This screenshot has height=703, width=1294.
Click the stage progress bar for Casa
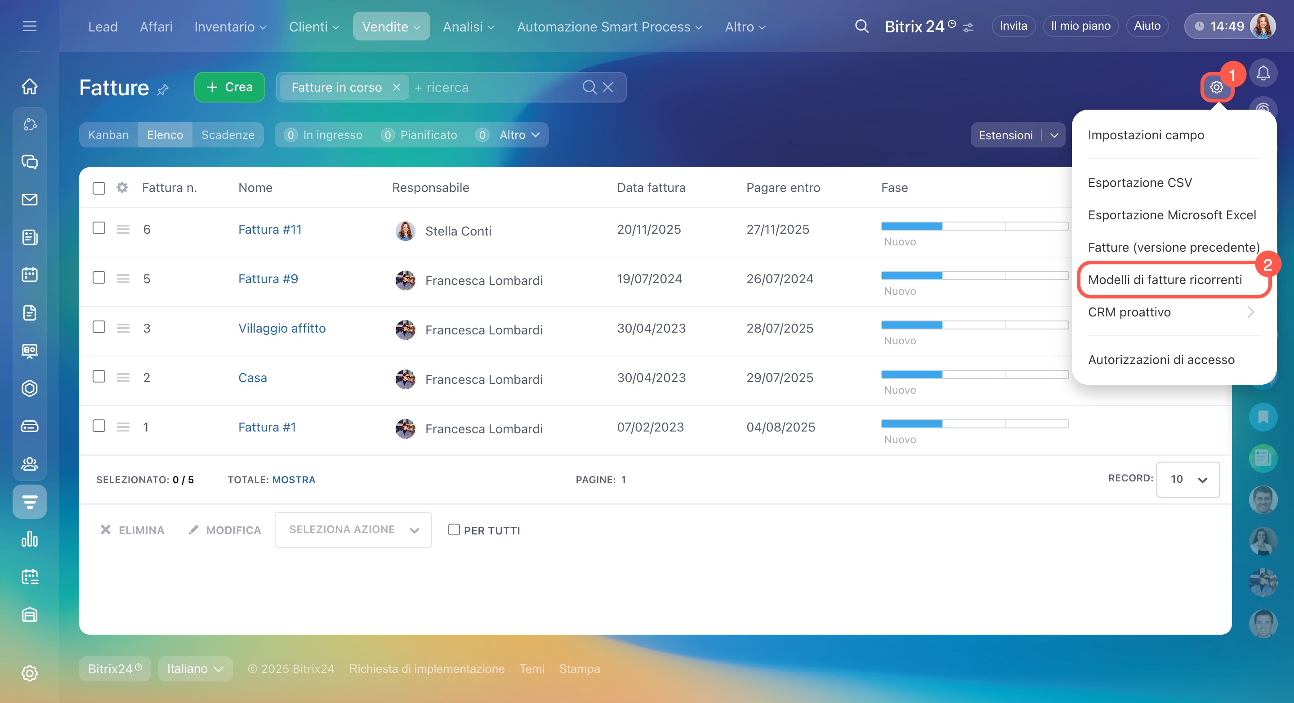coord(974,374)
